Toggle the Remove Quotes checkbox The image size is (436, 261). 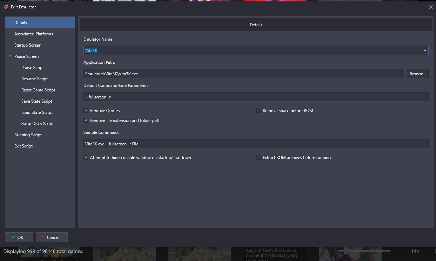pos(86,110)
